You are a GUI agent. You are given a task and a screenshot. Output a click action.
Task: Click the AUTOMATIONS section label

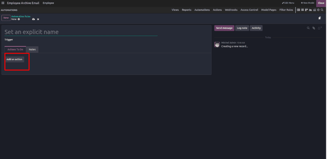coord(9,10)
